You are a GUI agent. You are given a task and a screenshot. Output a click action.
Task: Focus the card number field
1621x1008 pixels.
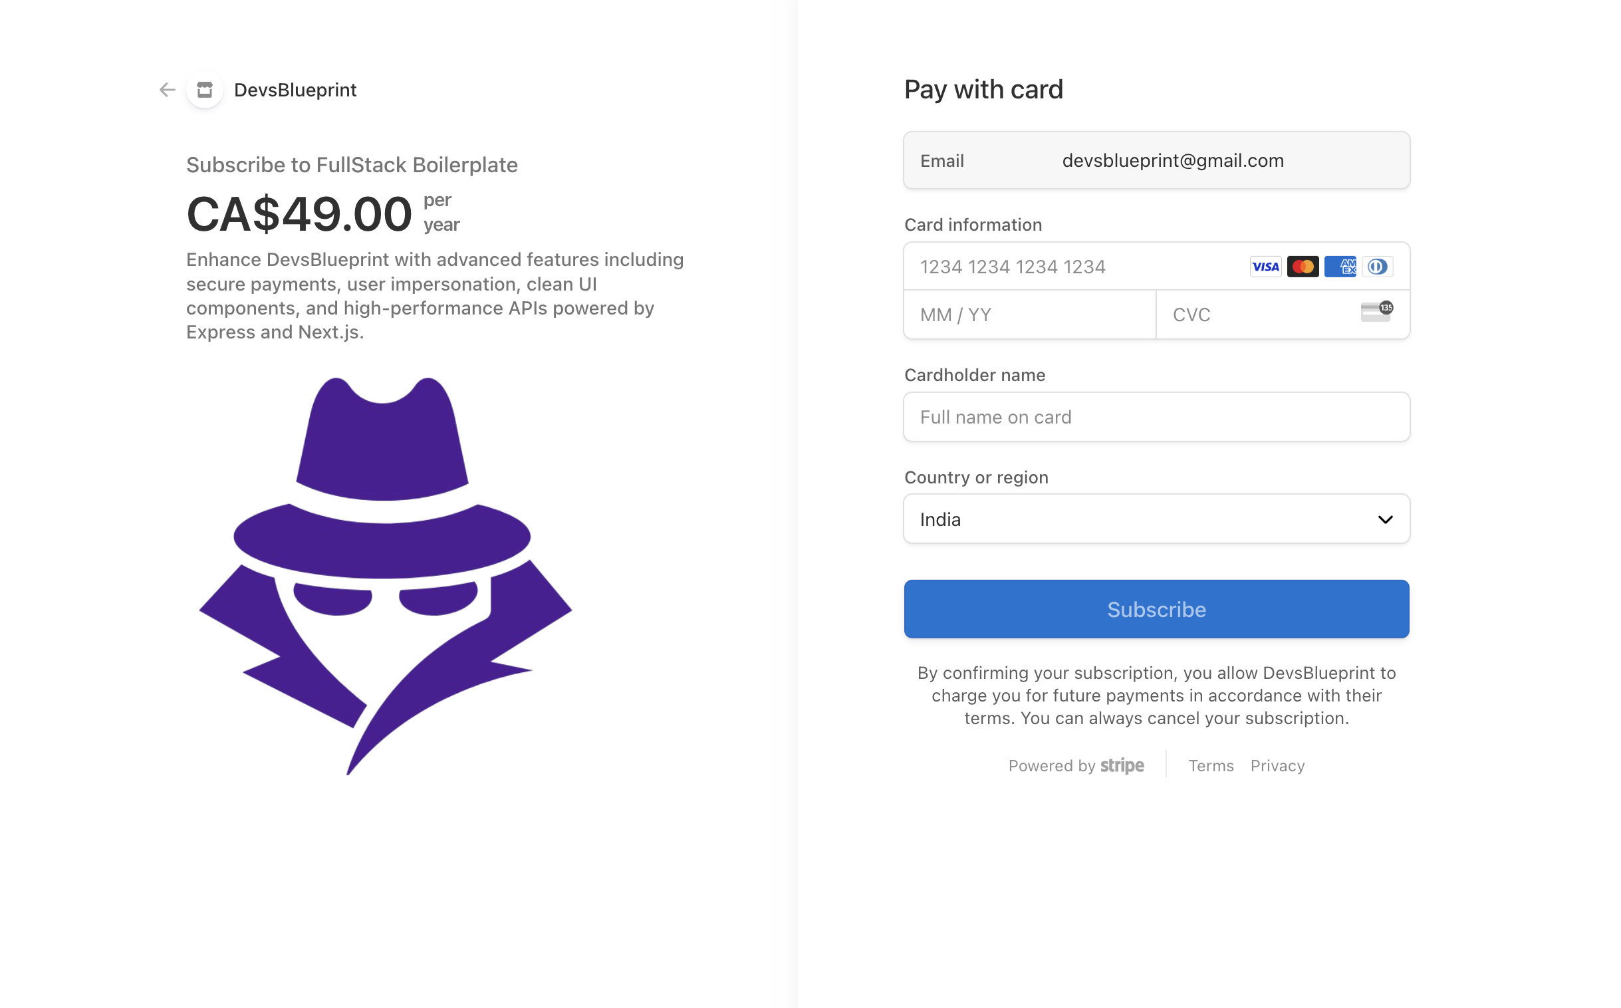point(1073,267)
